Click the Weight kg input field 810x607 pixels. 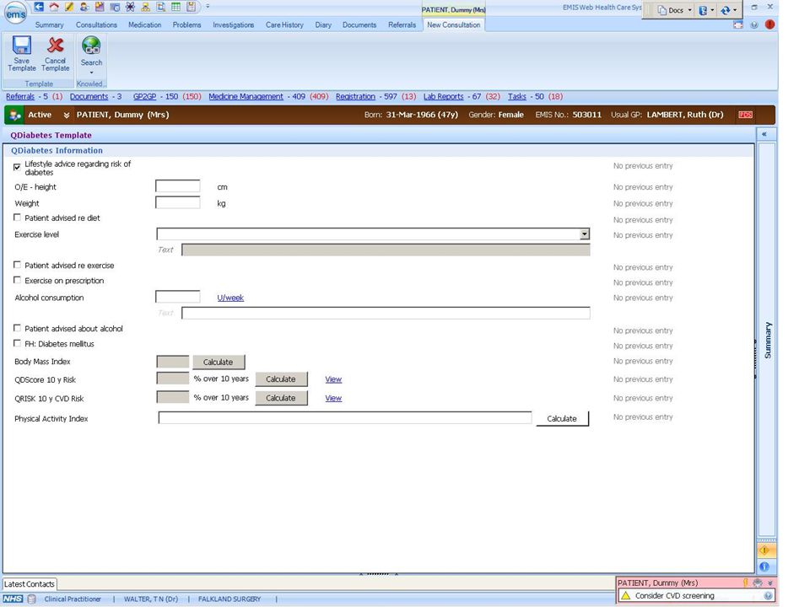(x=178, y=202)
